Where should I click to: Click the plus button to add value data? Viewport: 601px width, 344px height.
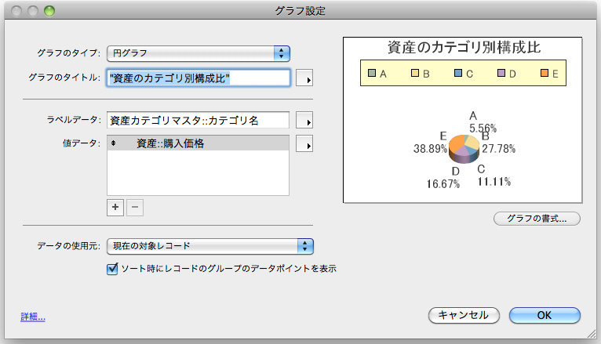[x=116, y=207]
